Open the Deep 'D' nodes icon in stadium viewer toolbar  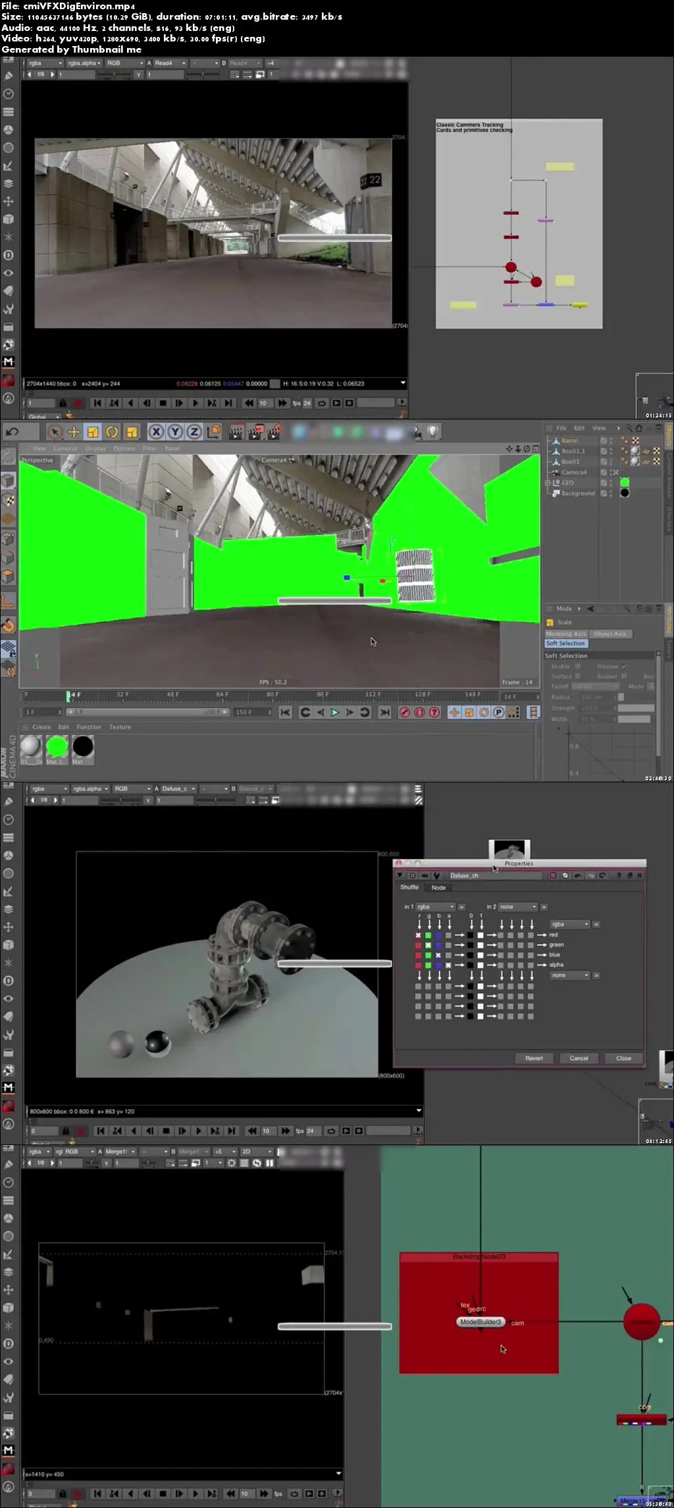pos(9,255)
